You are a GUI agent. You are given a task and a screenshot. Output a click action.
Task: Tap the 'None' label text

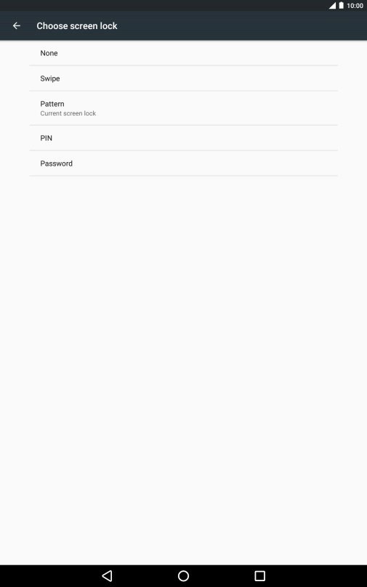pos(49,53)
